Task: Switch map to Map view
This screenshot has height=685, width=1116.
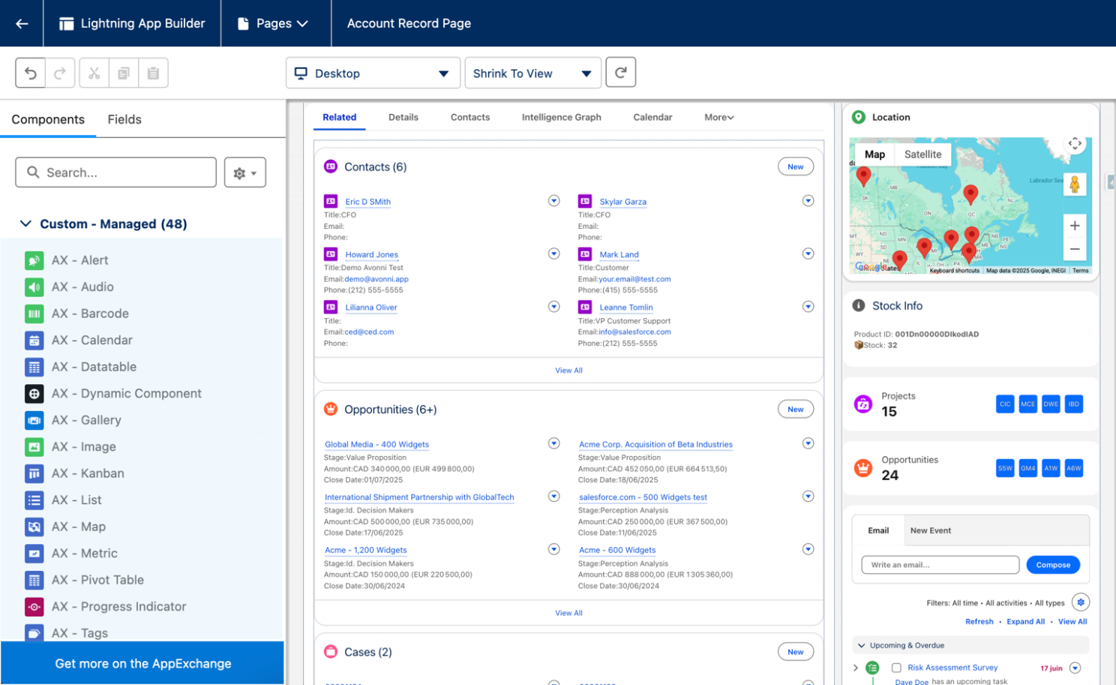Action: point(874,155)
